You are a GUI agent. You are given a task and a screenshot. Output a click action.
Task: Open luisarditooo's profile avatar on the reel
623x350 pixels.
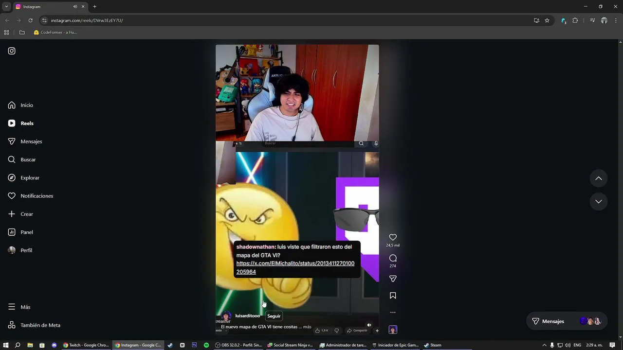(226, 316)
